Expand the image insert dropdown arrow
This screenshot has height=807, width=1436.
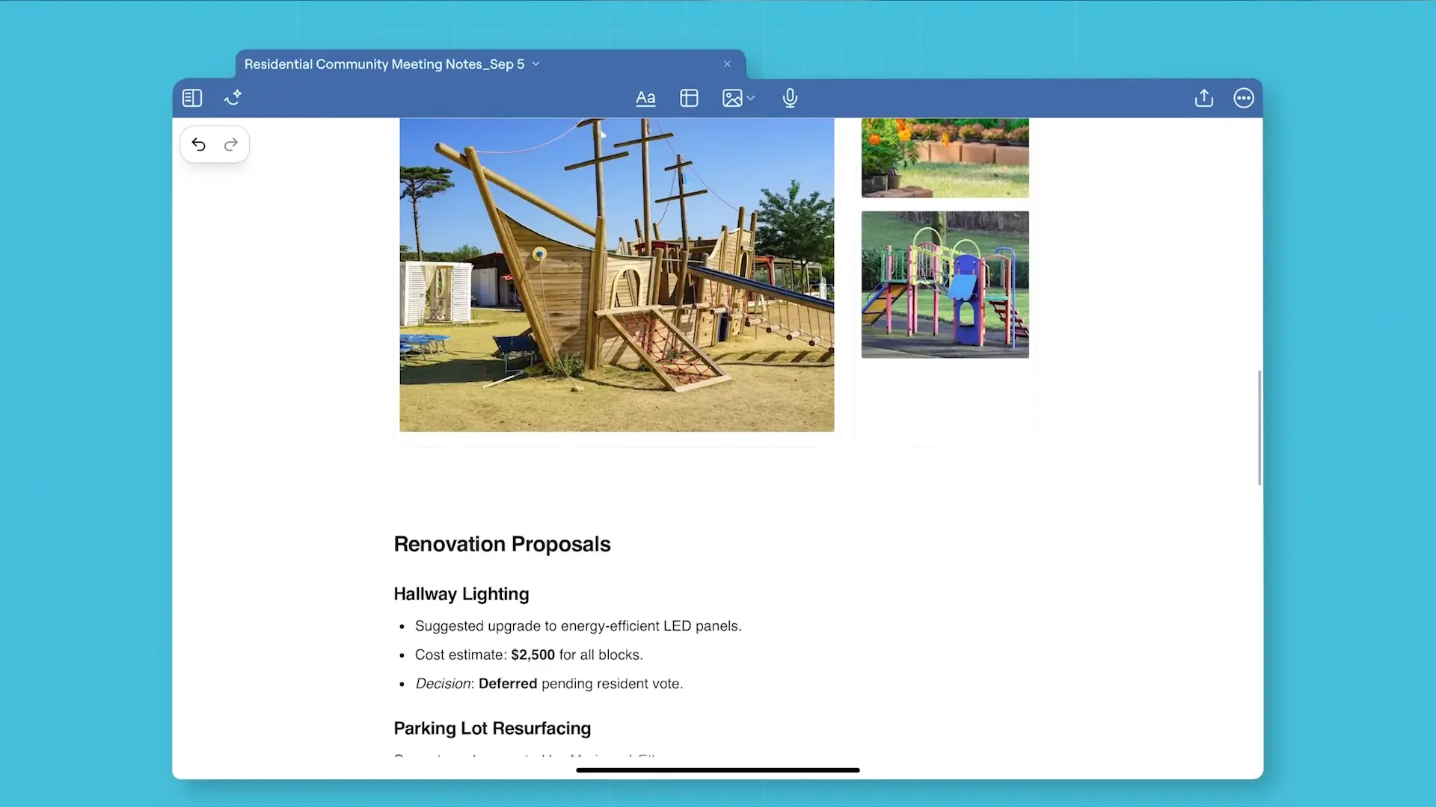751,98
